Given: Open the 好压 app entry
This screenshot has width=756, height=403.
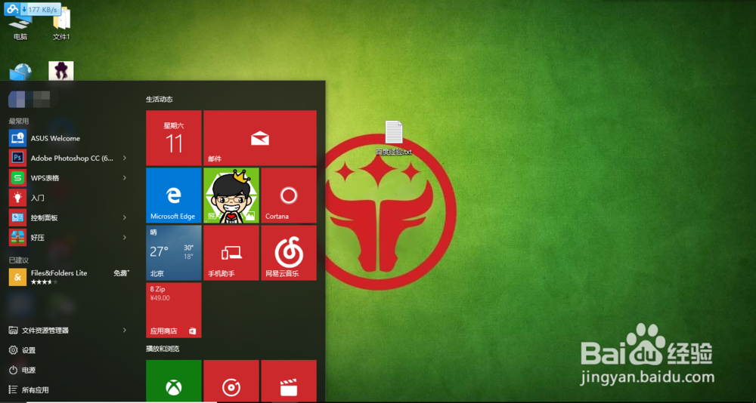Looking at the screenshot, I should tap(67, 238).
